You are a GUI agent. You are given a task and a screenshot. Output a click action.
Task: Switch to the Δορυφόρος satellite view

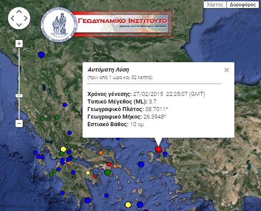(243, 4)
